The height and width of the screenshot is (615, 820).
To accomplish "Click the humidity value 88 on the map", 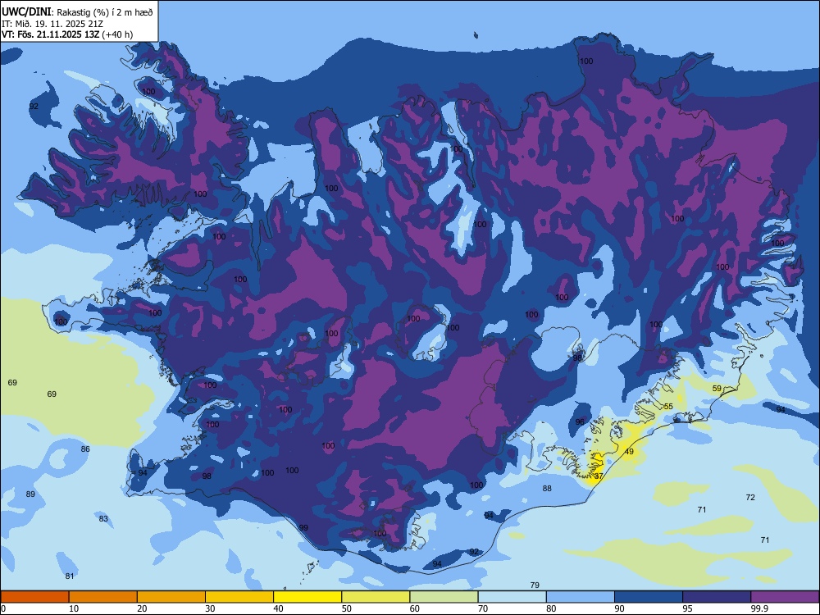I will (547, 488).
